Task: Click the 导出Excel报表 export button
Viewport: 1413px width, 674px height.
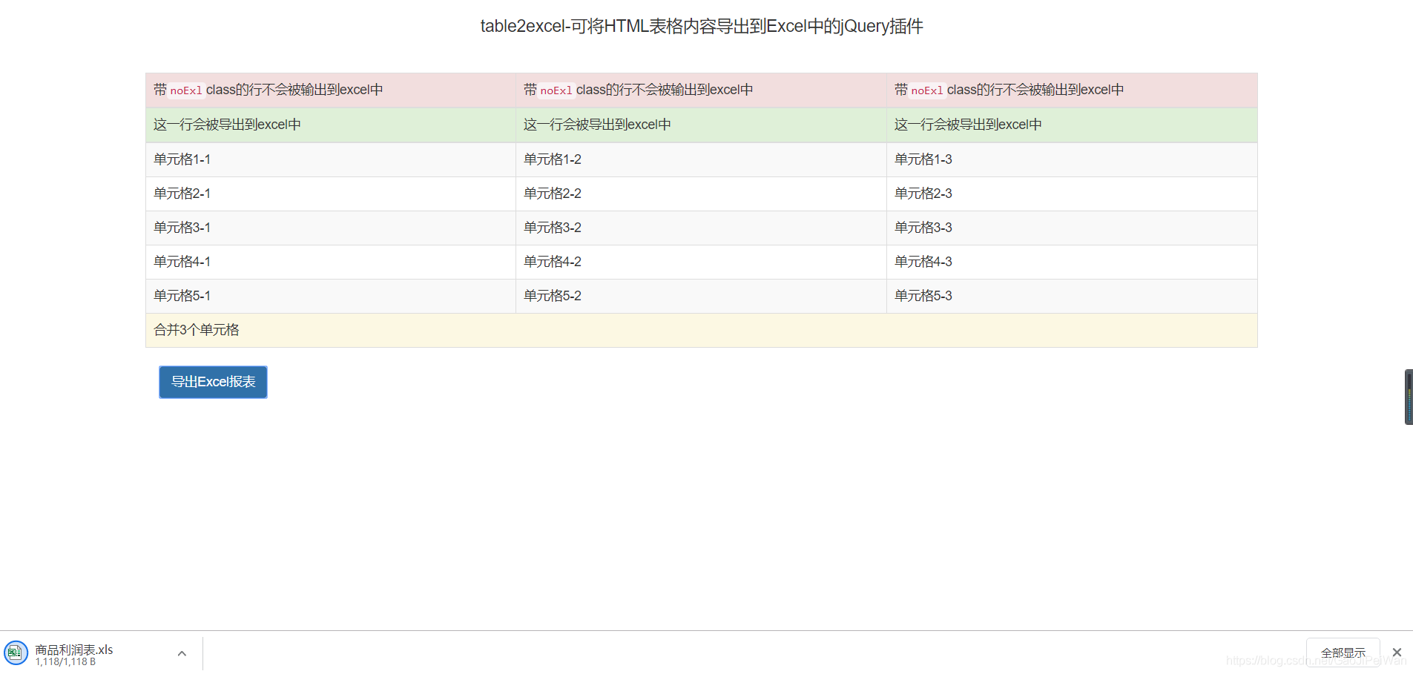Action: (x=212, y=382)
